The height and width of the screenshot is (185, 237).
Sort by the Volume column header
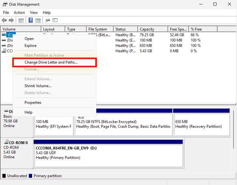coord(21,29)
